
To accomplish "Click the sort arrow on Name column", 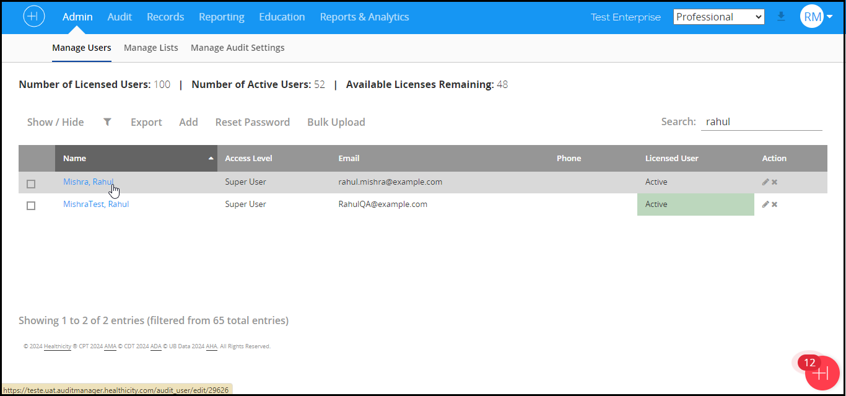I will point(211,159).
